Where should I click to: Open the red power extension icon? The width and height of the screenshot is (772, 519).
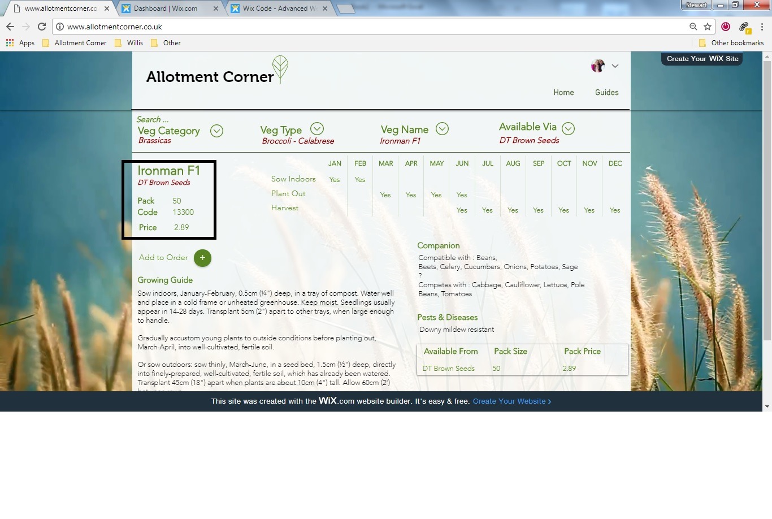[x=726, y=27]
